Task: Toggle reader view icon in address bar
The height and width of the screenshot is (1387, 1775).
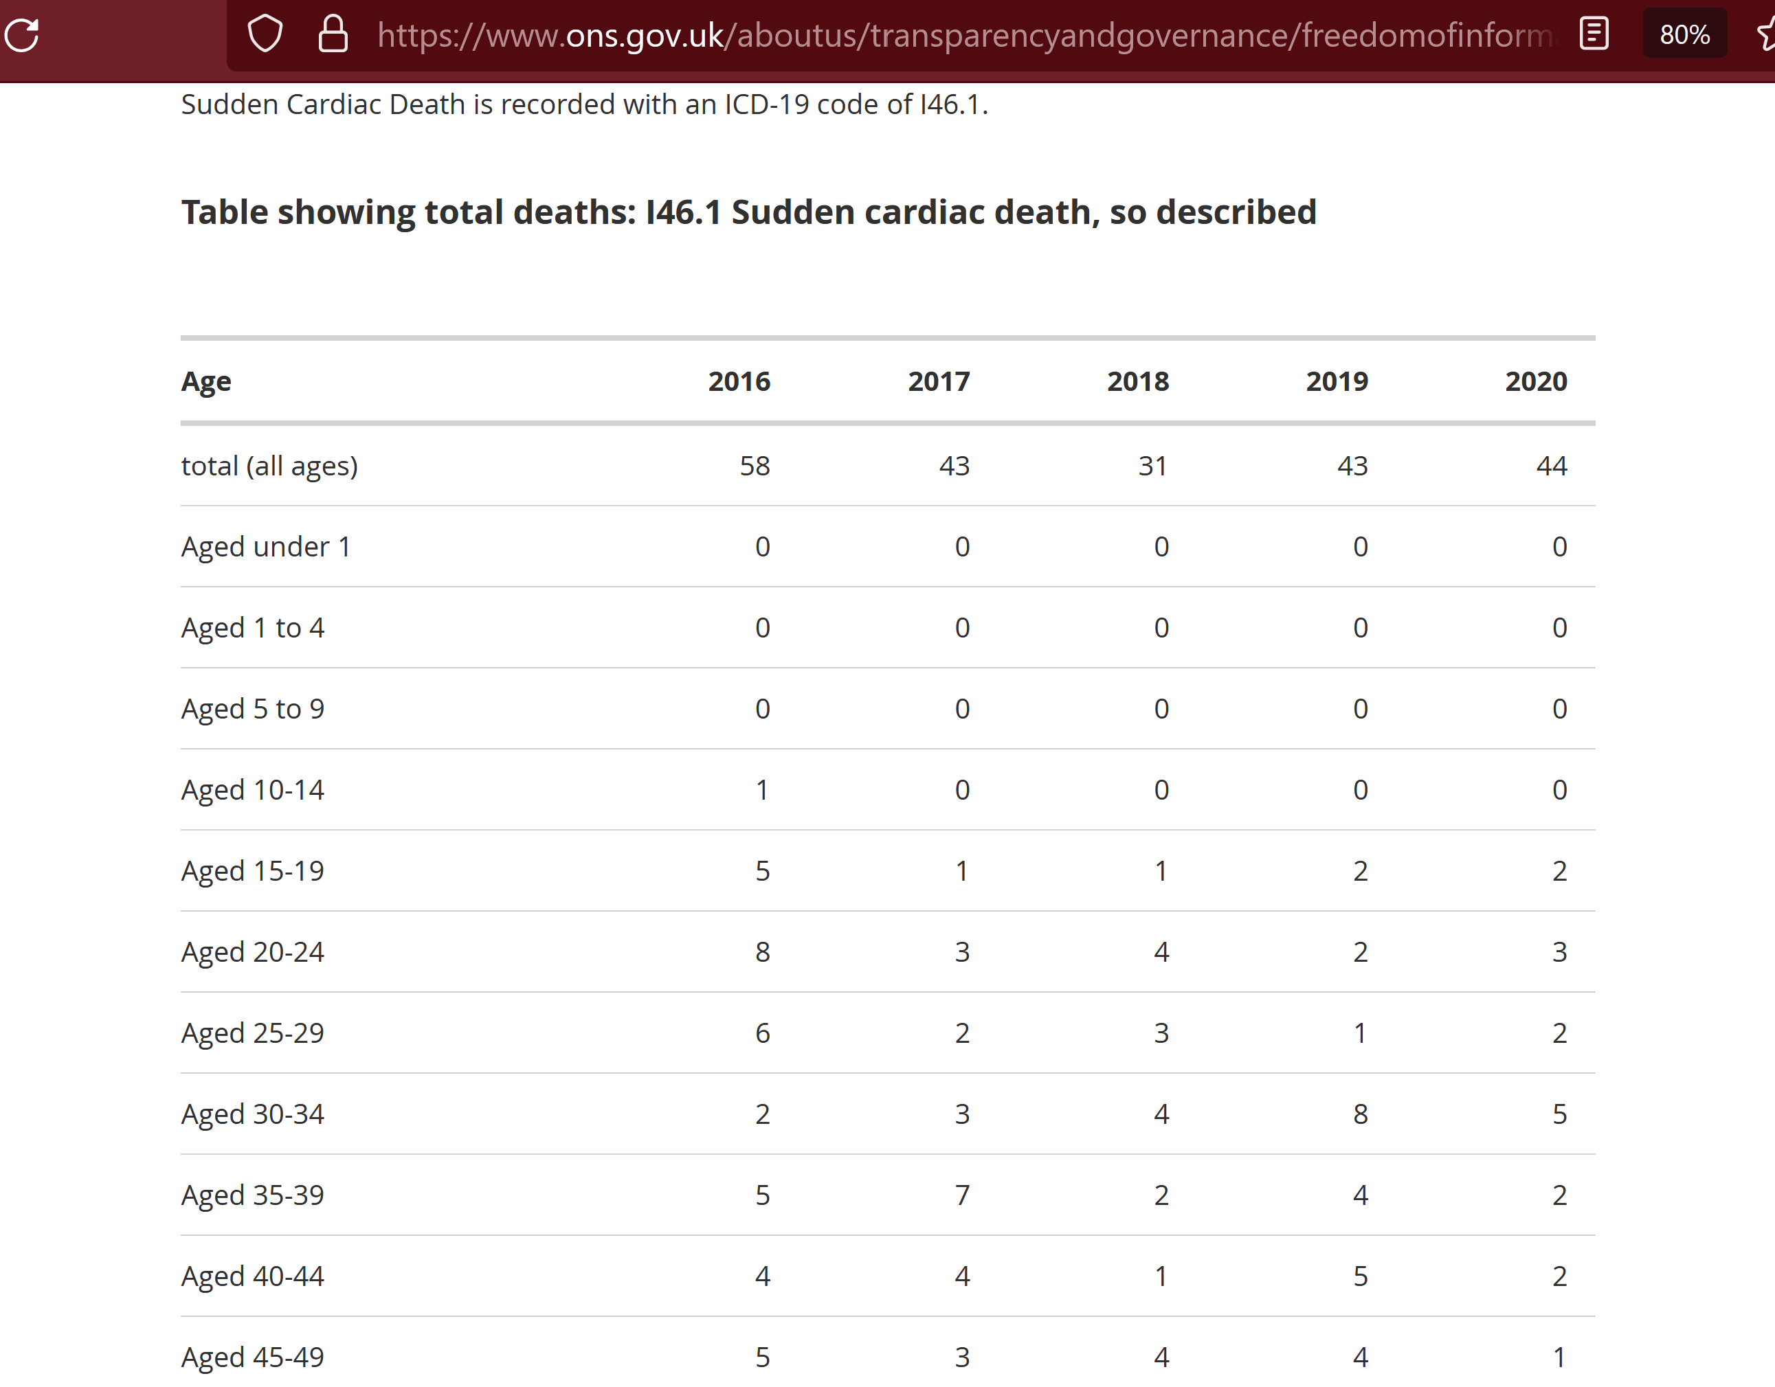Action: coord(1594,34)
